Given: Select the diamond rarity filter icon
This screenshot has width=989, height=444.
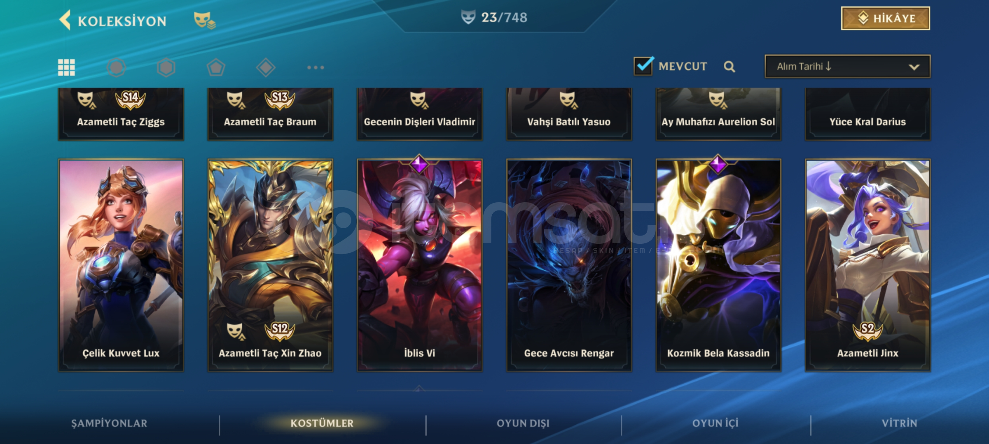Looking at the screenshot, I should [266, 67].
